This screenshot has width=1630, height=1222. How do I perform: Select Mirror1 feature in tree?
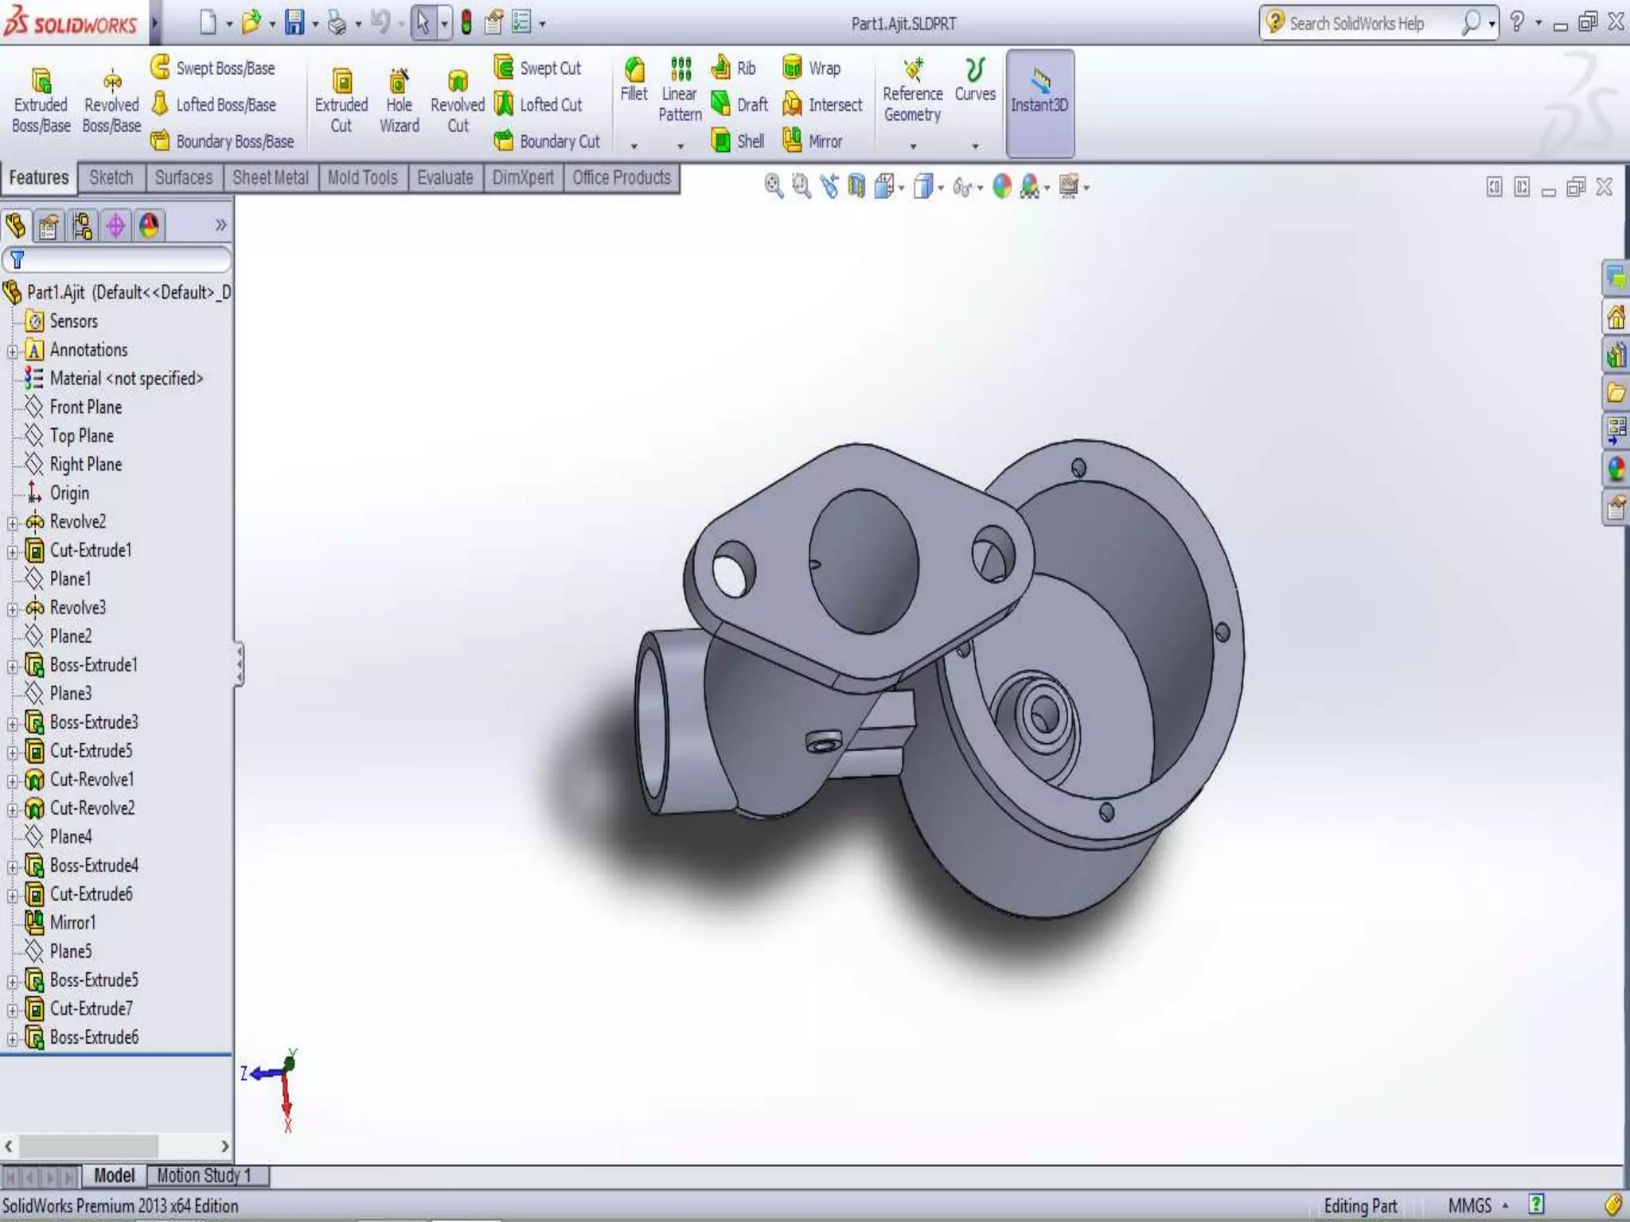pos(72,923)
